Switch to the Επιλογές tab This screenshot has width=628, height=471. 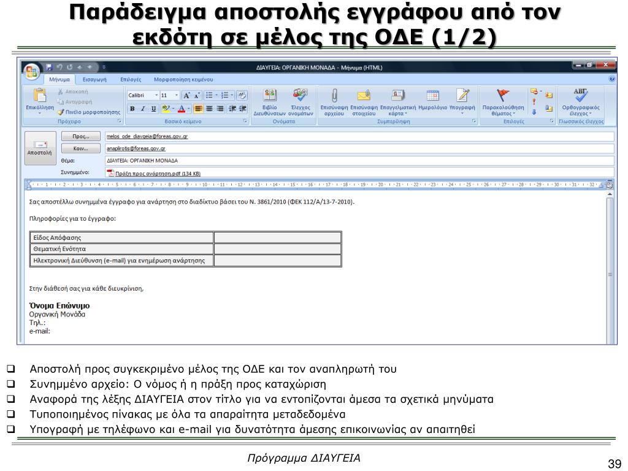click(x=131, y=79)
